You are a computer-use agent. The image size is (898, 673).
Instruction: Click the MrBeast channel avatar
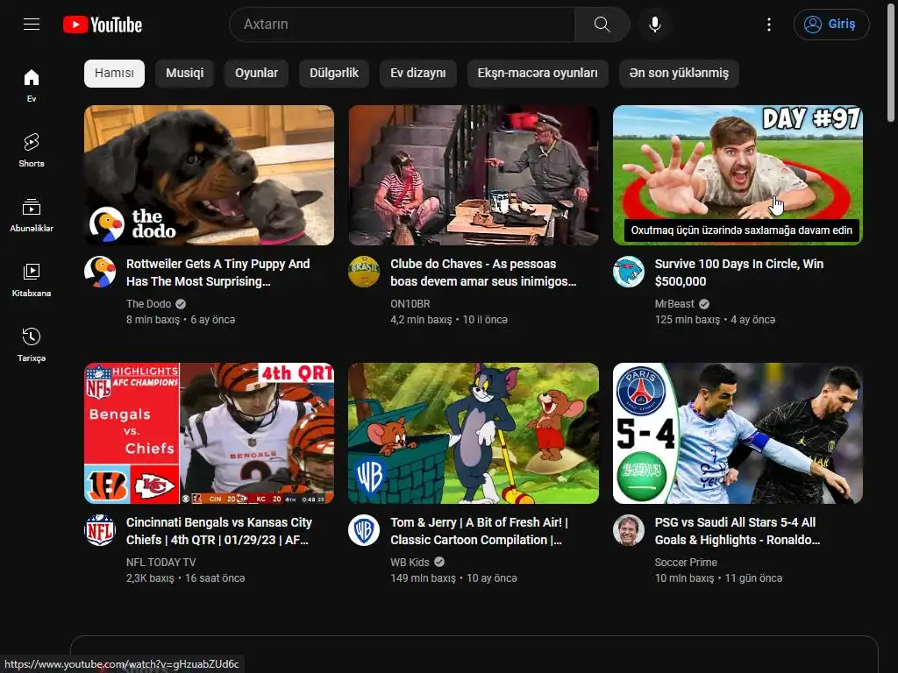point(629,272)
